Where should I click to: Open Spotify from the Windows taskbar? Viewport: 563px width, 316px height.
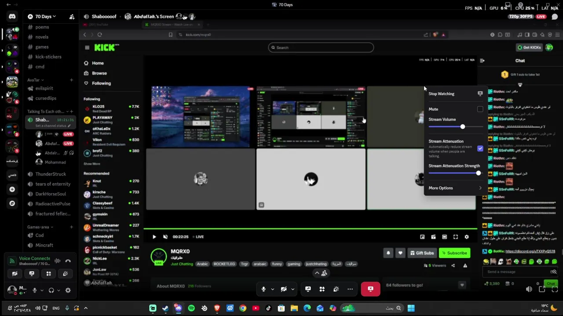point(191,308)
